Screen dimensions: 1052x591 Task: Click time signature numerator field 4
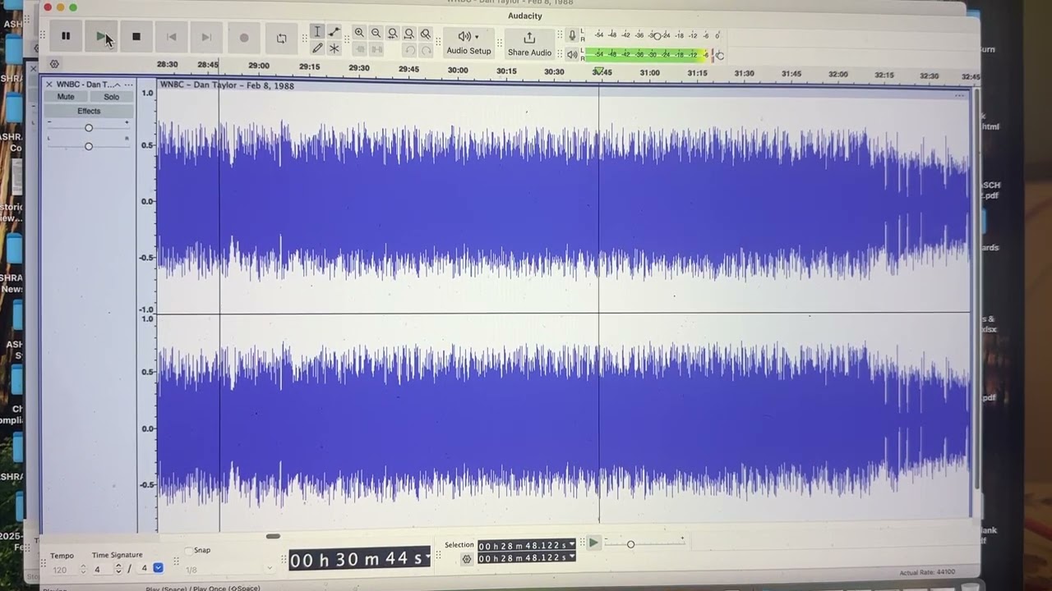click(x=102, y=569)
